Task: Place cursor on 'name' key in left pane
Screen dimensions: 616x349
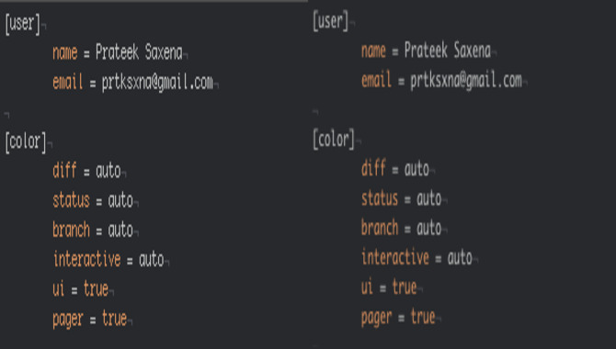Action: click(65, 52)
